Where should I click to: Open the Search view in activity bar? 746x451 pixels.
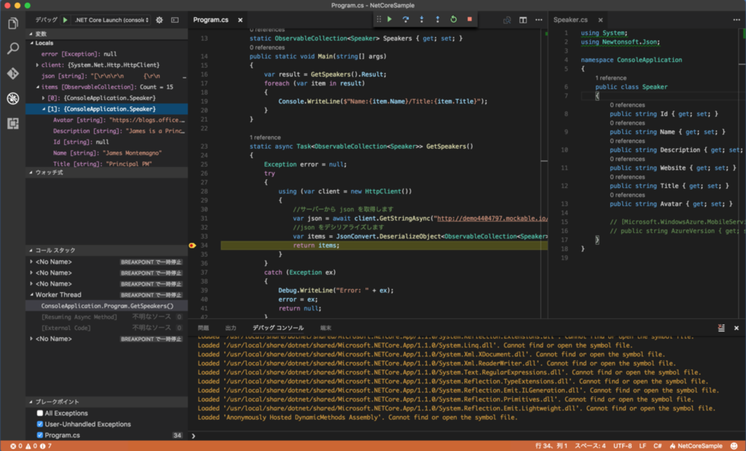click(13, 48)
